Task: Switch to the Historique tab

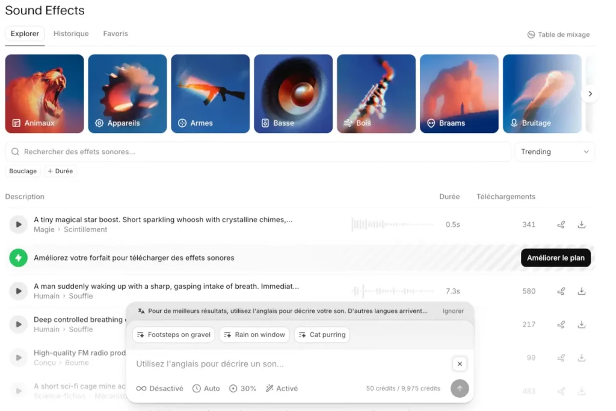Action: click(x=71, y=34)
